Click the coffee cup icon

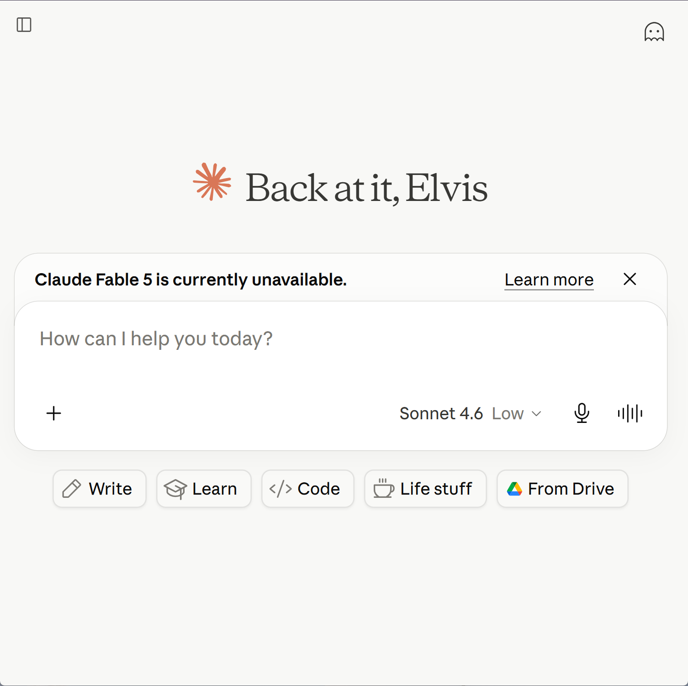click(383, 488)
